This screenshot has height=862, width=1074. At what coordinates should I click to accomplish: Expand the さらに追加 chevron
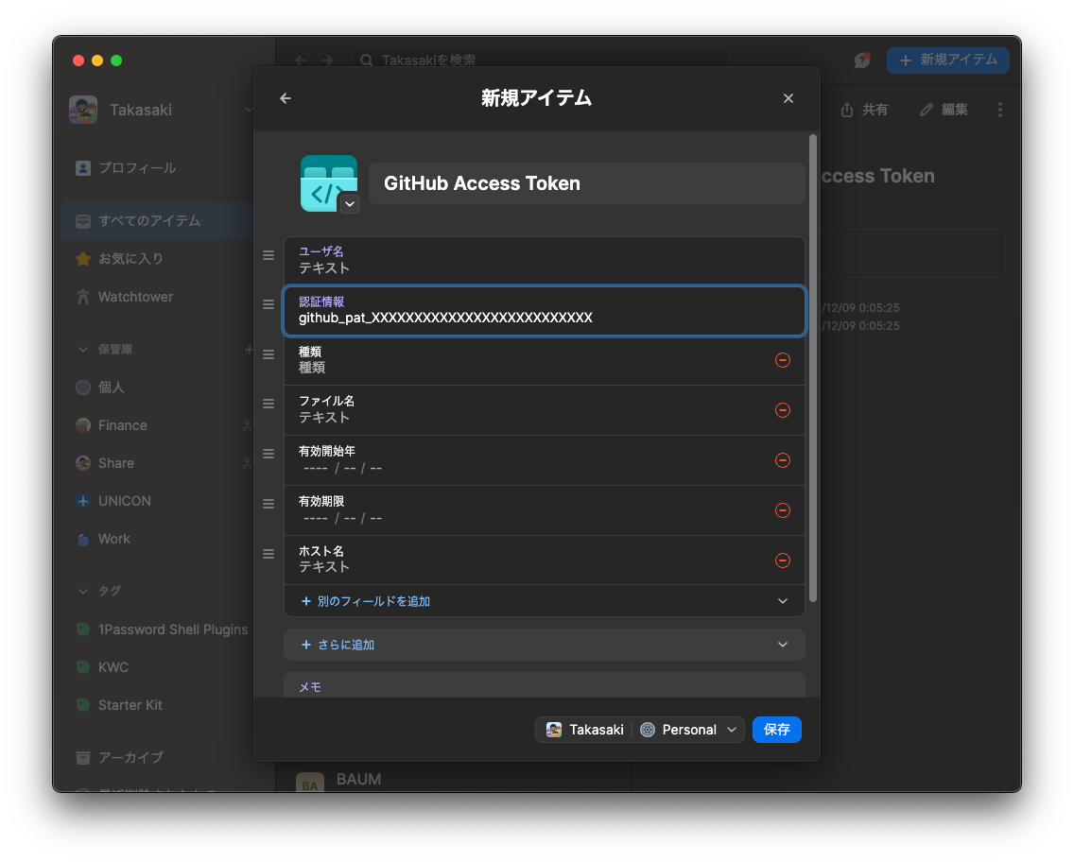[782, 645]
